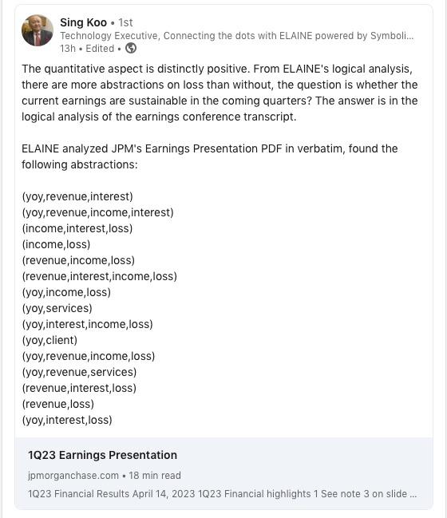Click the opening paragraph about quantitative aspect

coord(220,93)
